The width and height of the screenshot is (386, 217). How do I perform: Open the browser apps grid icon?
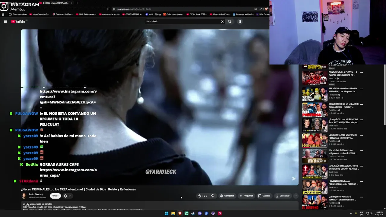pyautogui.click(x=3, y=14)
